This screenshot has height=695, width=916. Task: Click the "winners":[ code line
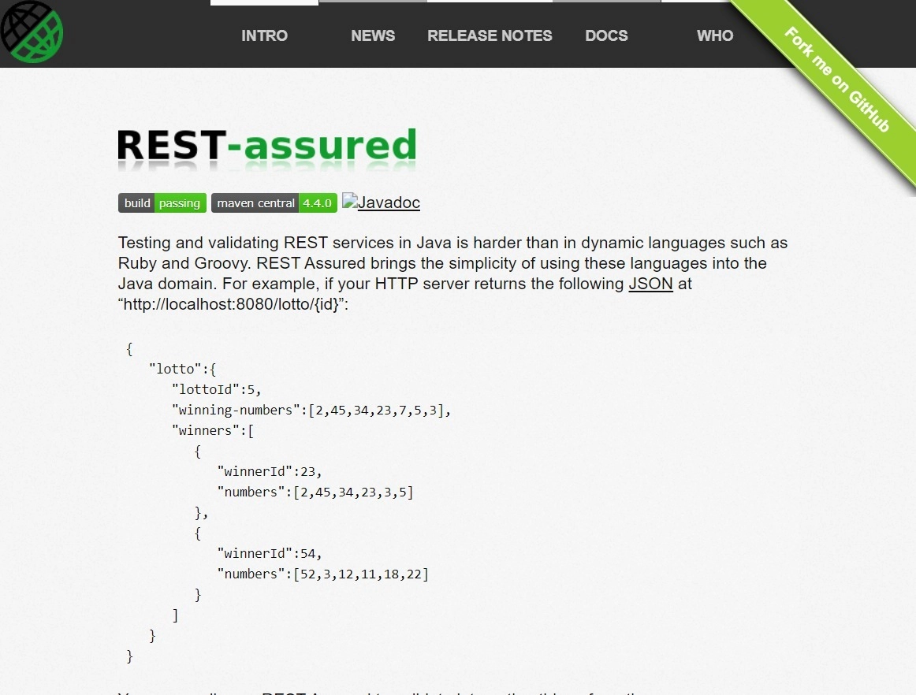pos(213,430)
